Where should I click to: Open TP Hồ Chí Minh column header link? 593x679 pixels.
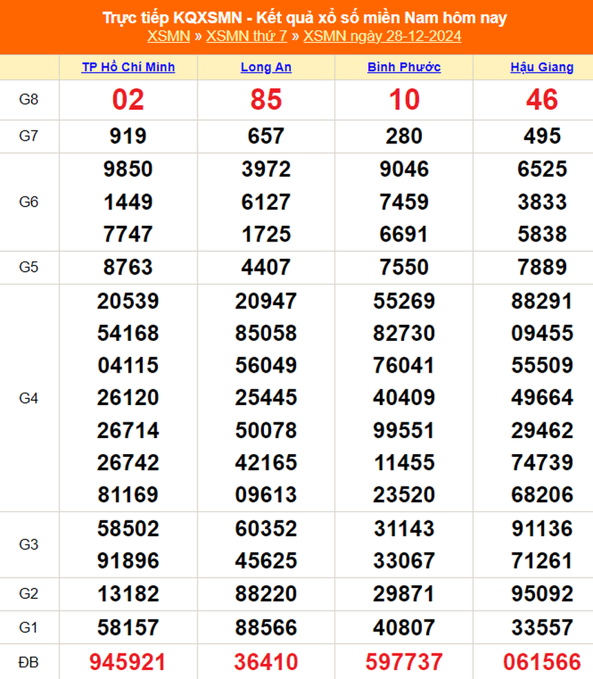pyautogui.click(x=128, y=67)
